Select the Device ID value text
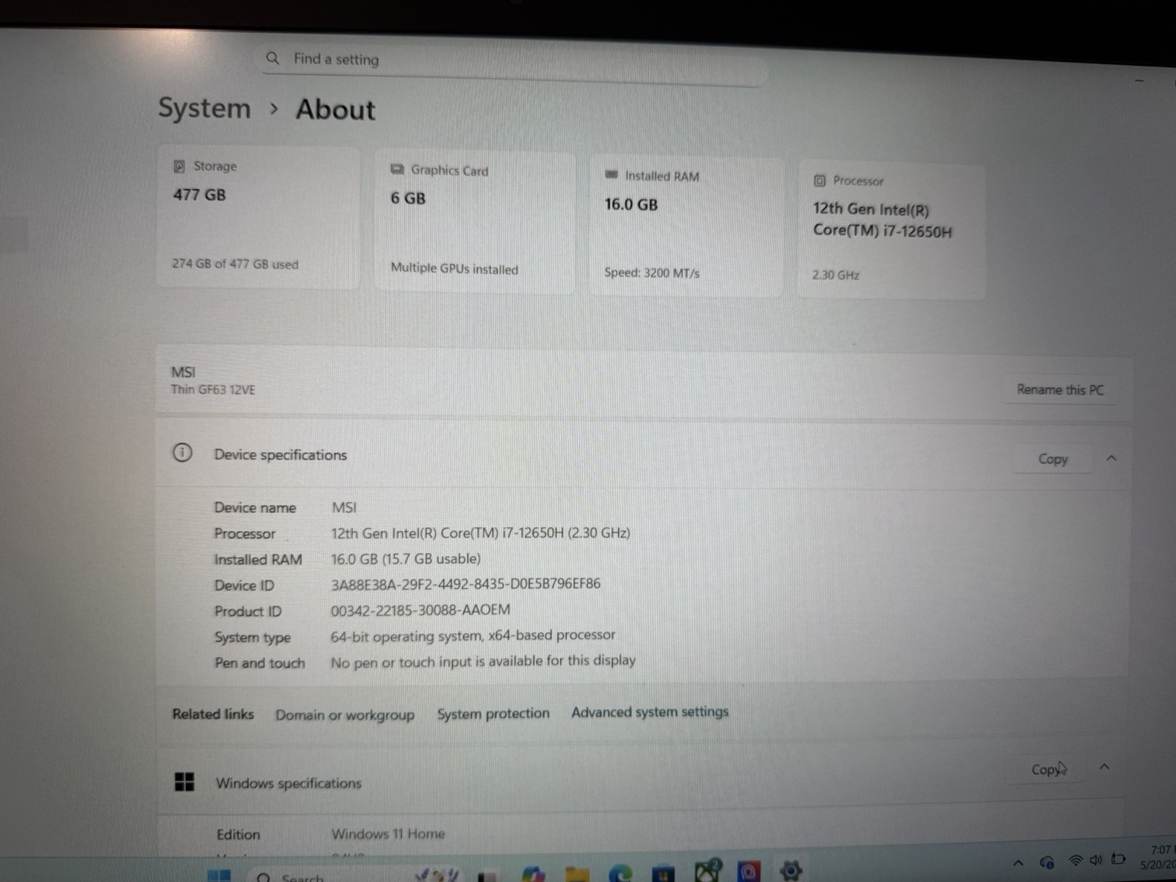Viewport: 1176px width, 882px height. click(465, 584)
